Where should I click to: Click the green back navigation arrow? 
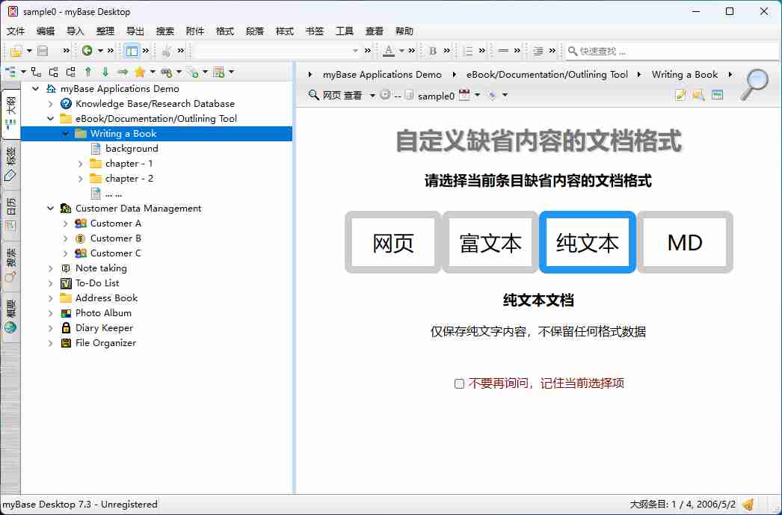tap(87, 51)
